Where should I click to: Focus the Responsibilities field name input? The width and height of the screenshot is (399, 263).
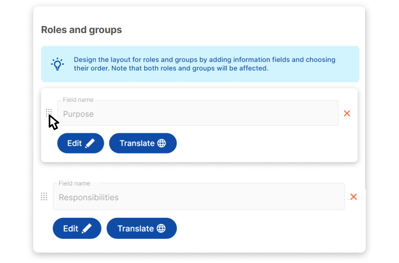198,197
